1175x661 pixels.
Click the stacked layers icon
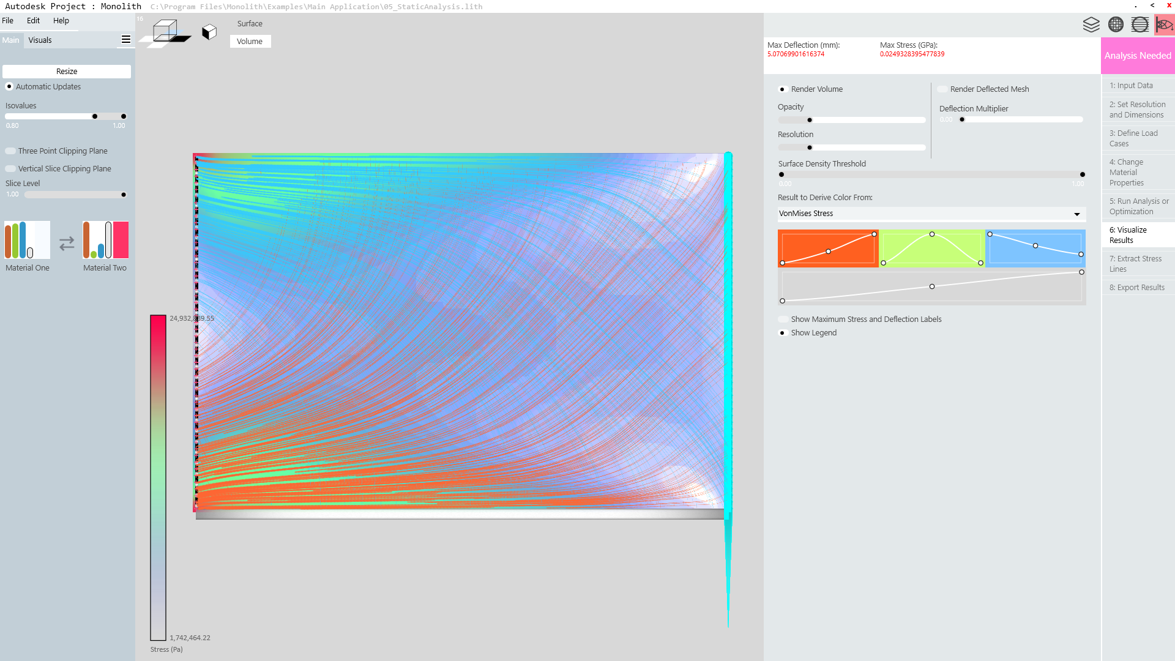click(x=1091, y=24)
